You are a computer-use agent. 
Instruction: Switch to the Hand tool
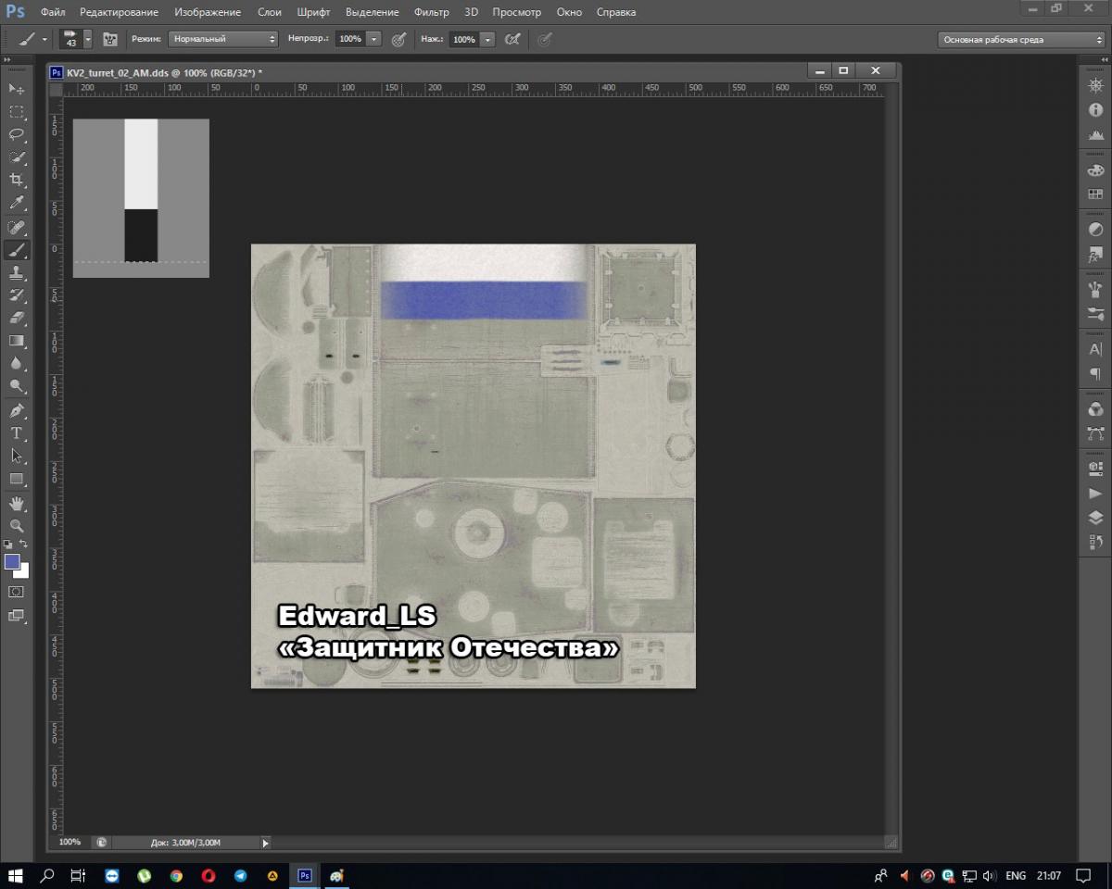click(x=17, y=503)
